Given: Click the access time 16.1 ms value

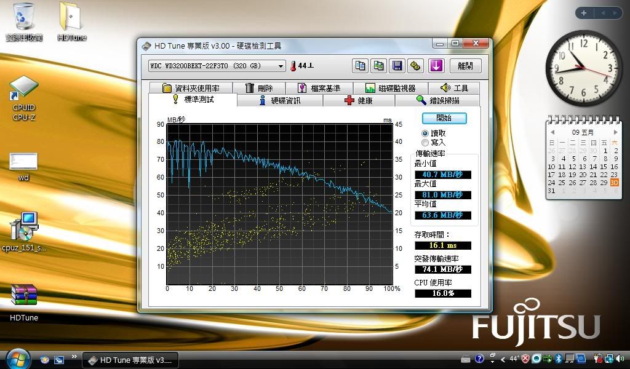Looking at the screenshot, I should coord(443,245).
